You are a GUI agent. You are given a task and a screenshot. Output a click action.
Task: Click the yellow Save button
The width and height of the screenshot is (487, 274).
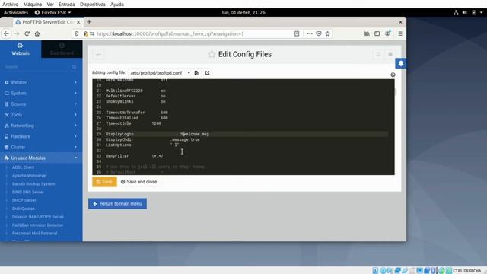click(105, 182)
